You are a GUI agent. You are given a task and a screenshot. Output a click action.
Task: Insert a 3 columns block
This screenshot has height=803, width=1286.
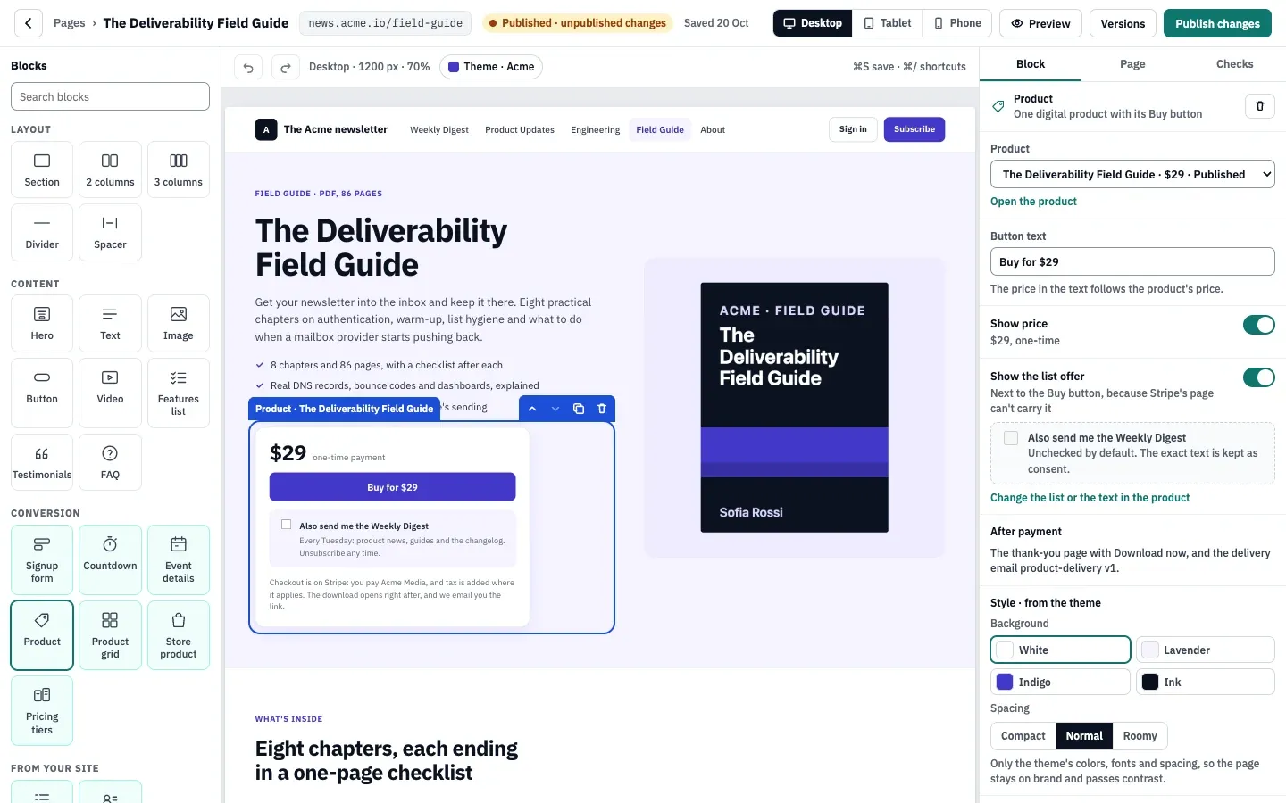coord(179,170)
